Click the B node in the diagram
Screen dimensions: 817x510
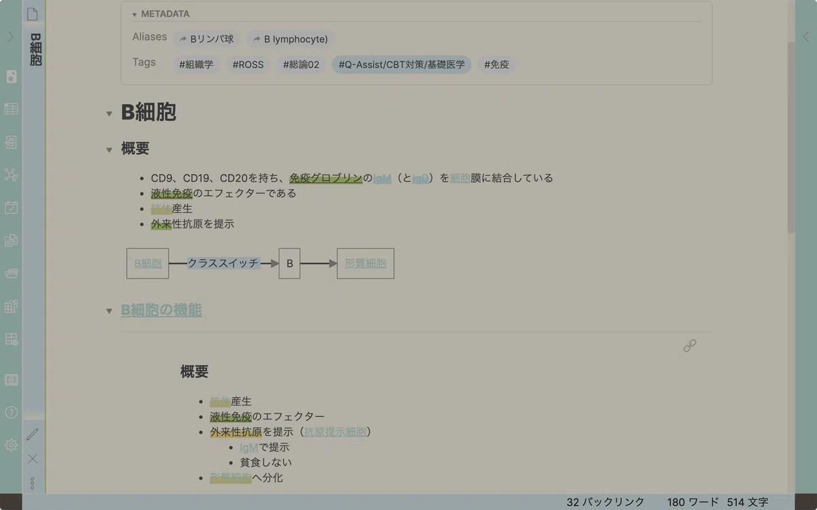[x=289, y=263]
